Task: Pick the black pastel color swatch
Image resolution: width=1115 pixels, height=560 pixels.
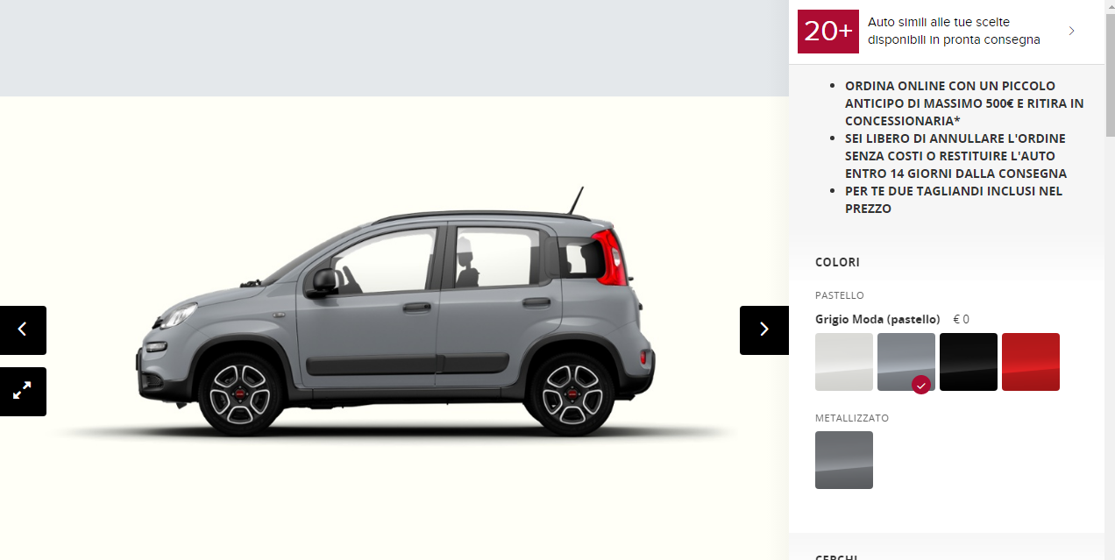Action: (x=969, y=362)
